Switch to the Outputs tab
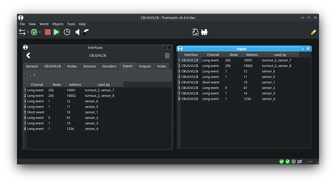This screenshot has width=336, height=184. click(x=145, y=66)
